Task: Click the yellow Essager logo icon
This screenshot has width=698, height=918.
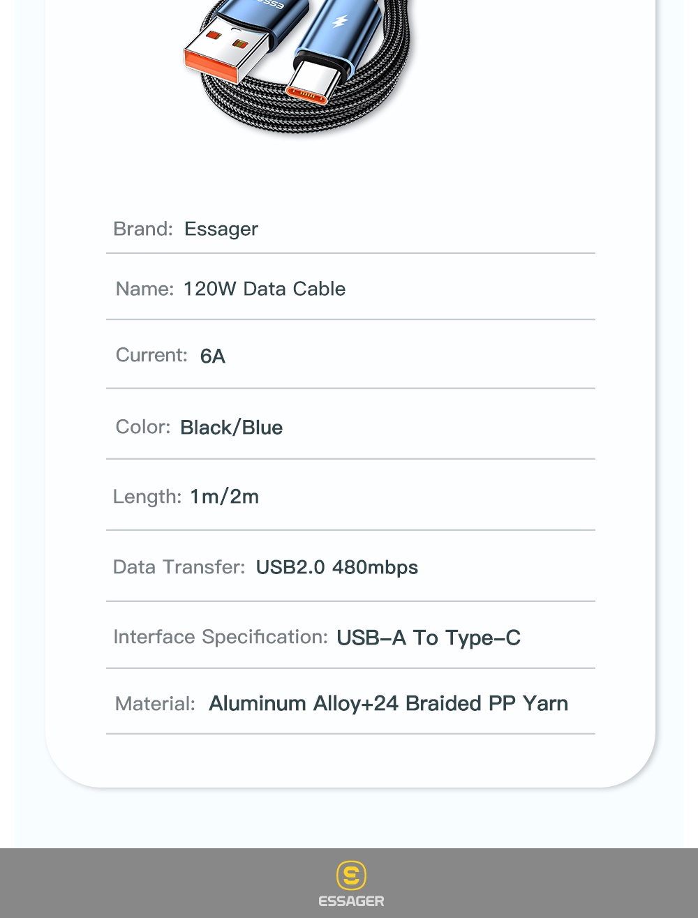Action: coord(351,875)
